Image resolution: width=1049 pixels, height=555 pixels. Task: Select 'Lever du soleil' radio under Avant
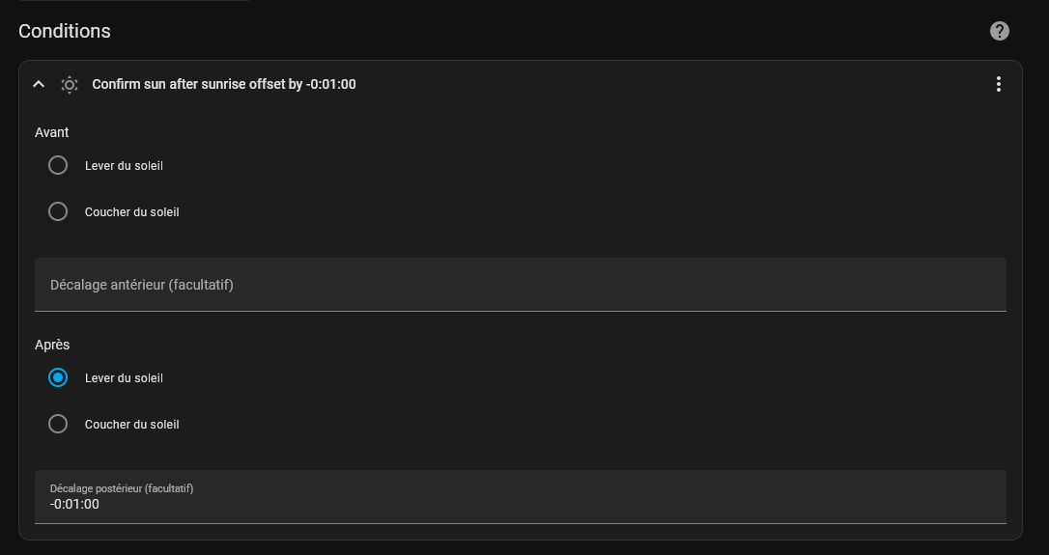[58, 165]
